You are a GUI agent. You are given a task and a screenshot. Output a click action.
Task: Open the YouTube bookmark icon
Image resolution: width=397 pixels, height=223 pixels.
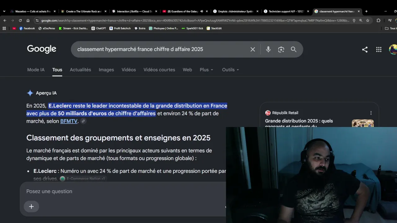[x=14, y=28]
